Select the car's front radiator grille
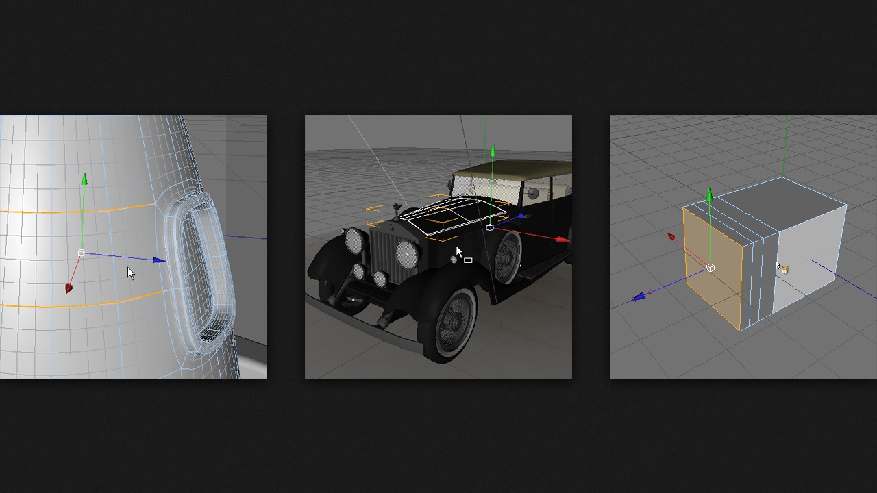The image size is (877, 493). click(x=385, y=255)
